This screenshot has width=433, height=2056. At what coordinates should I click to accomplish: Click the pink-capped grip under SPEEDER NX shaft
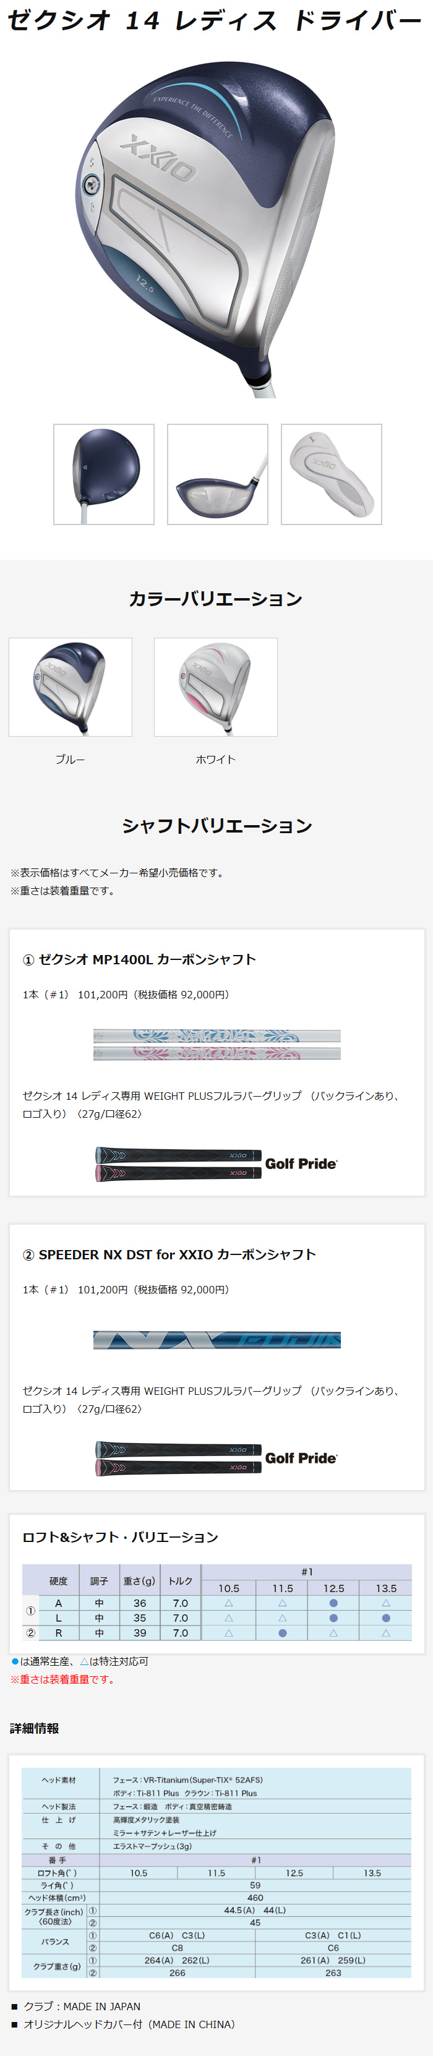tap(178, 1467)
